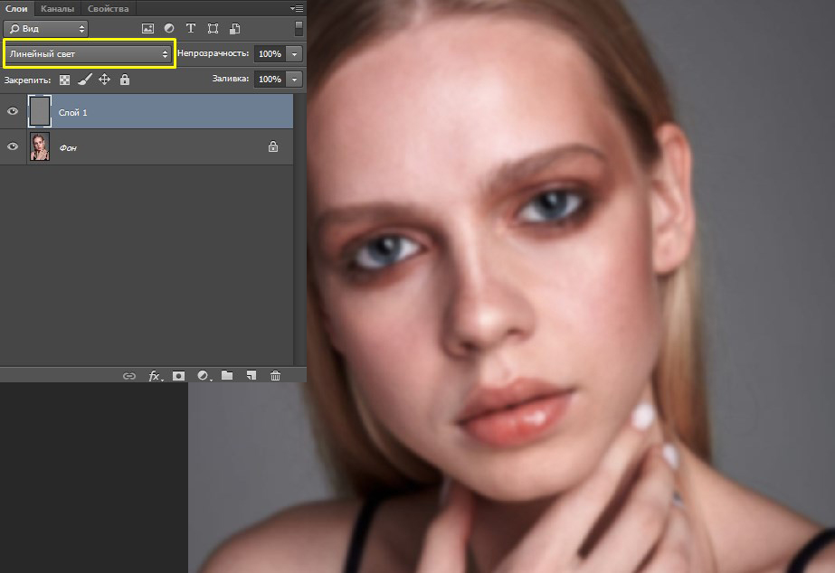Click the Заливка value field
The image size is (835, 573).
(270, 80)
